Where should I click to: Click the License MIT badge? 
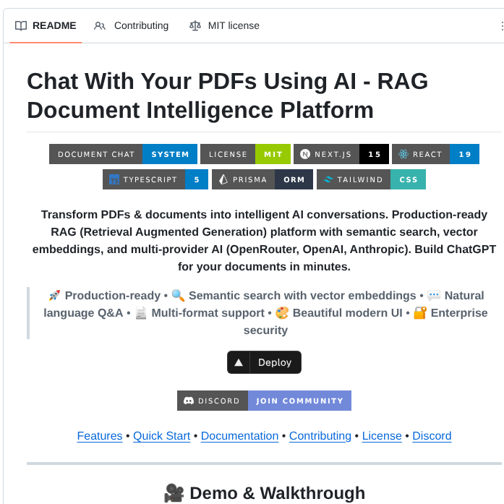tap(245, 154)
